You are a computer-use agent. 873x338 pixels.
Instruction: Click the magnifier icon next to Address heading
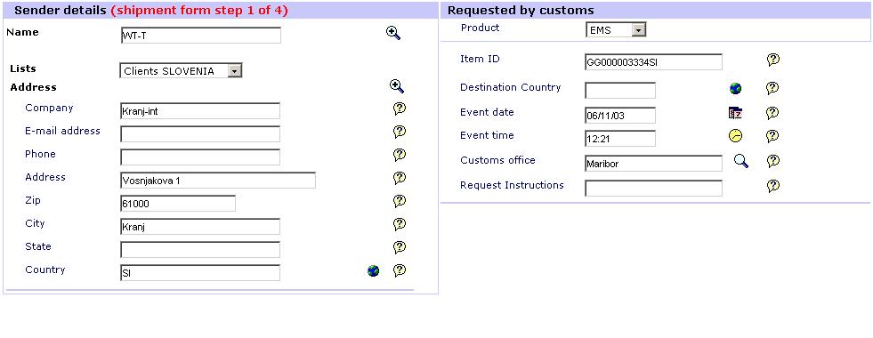396,85
